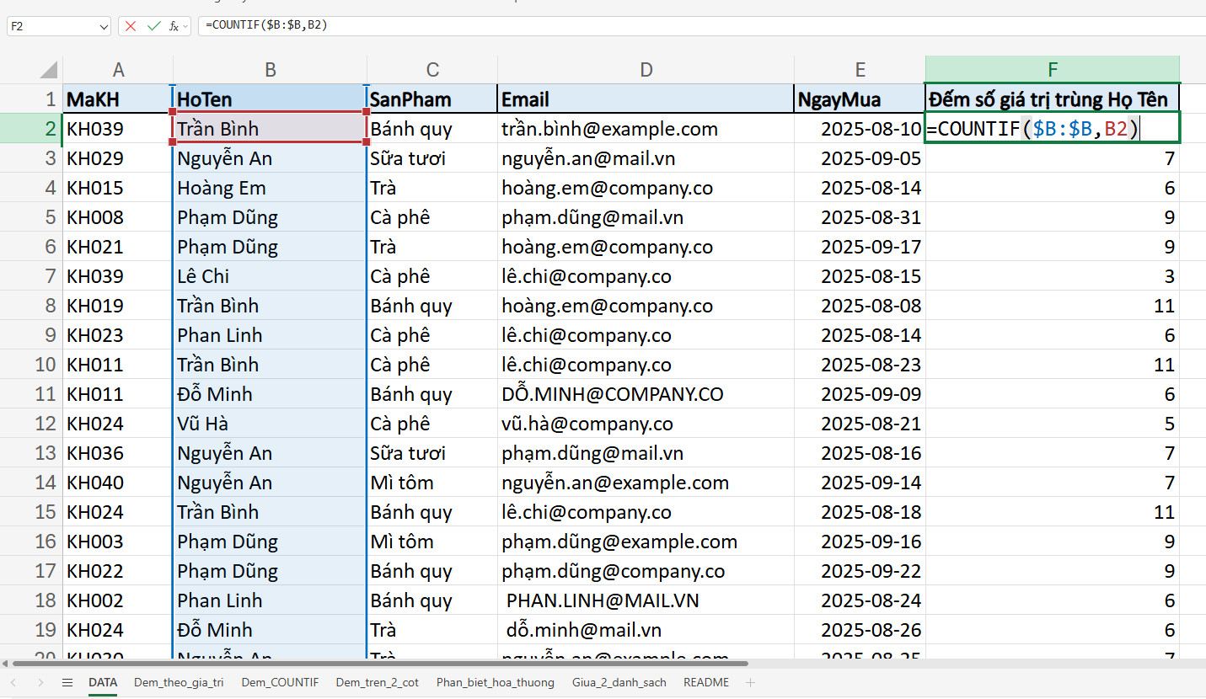The image size is (1206, 699).
Task: Click the NgayMua header cell
Action: coord(860,99)
